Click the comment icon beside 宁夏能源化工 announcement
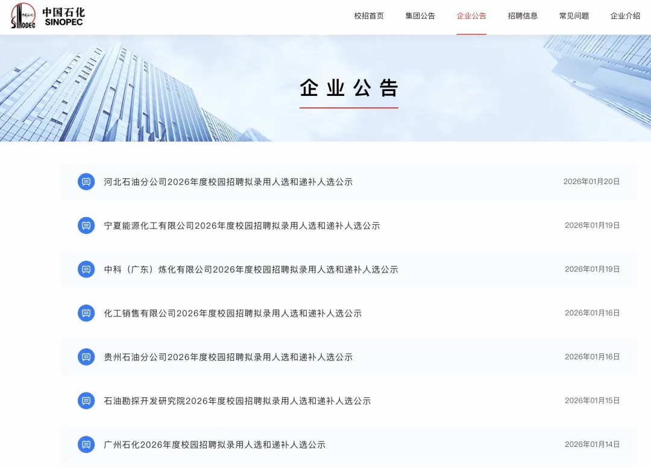651x468 pixels. 86,226
